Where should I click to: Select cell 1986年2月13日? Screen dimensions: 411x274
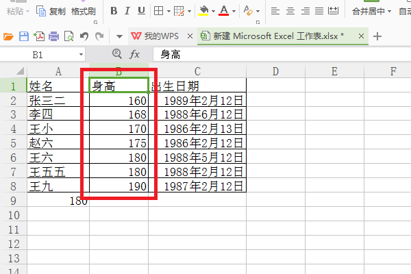(197, 128)
